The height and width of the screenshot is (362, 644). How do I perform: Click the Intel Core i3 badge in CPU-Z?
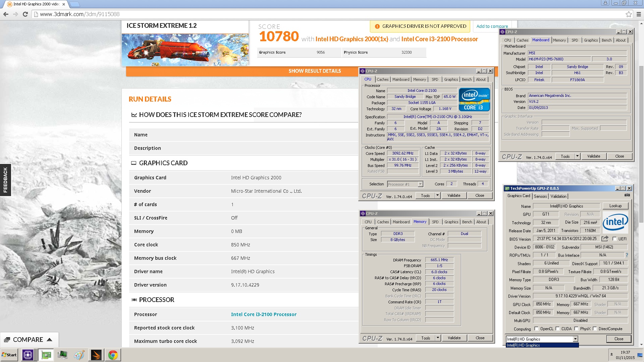click(x=474, y=100)
